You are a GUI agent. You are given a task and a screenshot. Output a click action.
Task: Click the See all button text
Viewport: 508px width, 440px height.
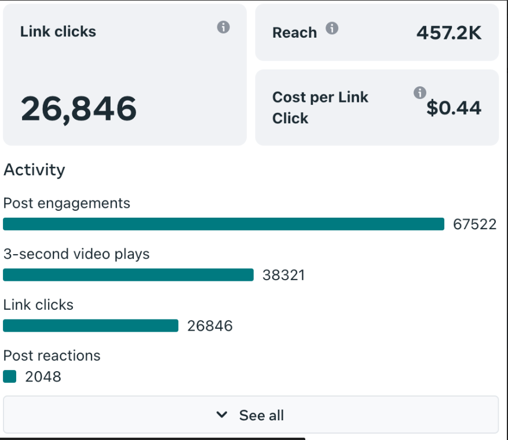tap(261, 415)
